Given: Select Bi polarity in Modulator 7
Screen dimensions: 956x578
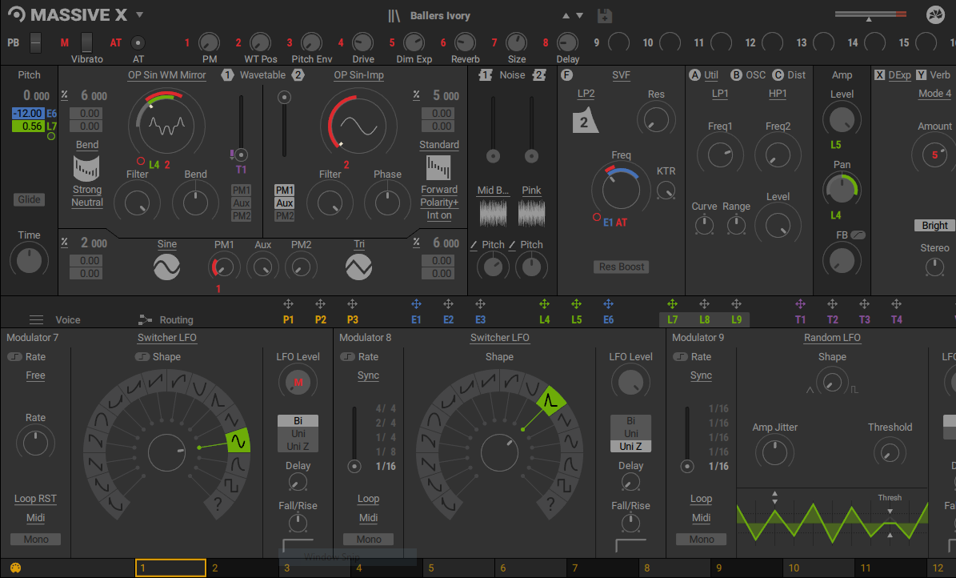Looking at the screenshot, I should pyautogui.click(x=298, y=420).
